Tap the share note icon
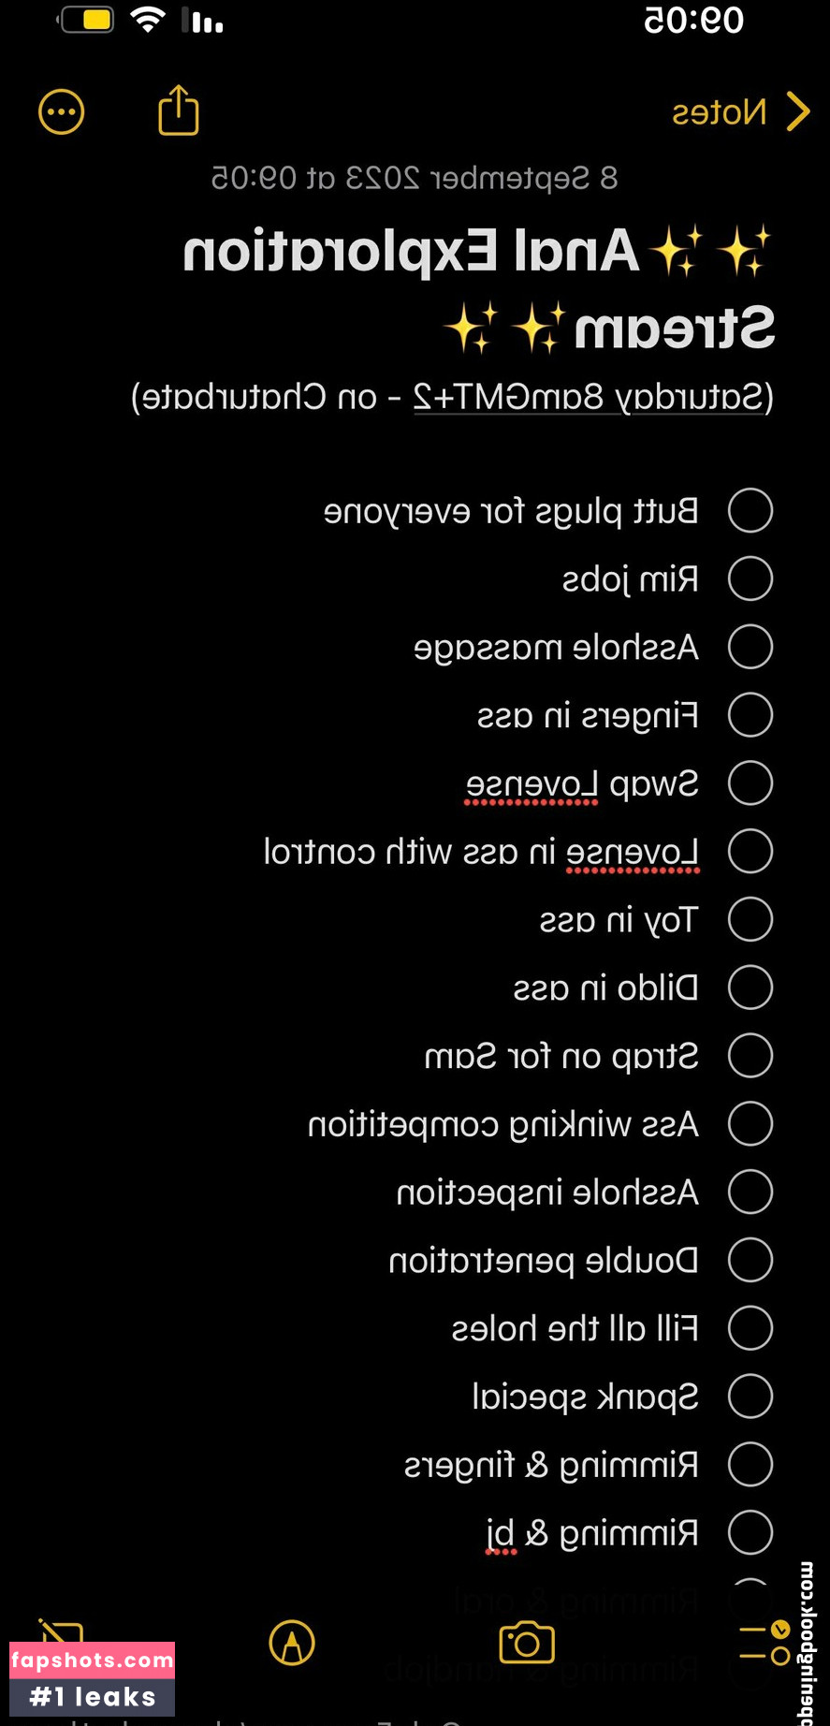 tap(178, 110)
